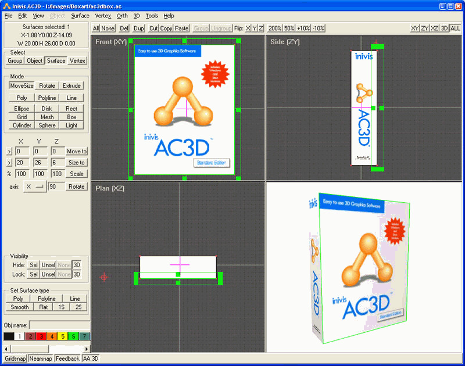Click the Cut toolbar button
The width and height of the screenshot is (465, 366).
point(153,28)
